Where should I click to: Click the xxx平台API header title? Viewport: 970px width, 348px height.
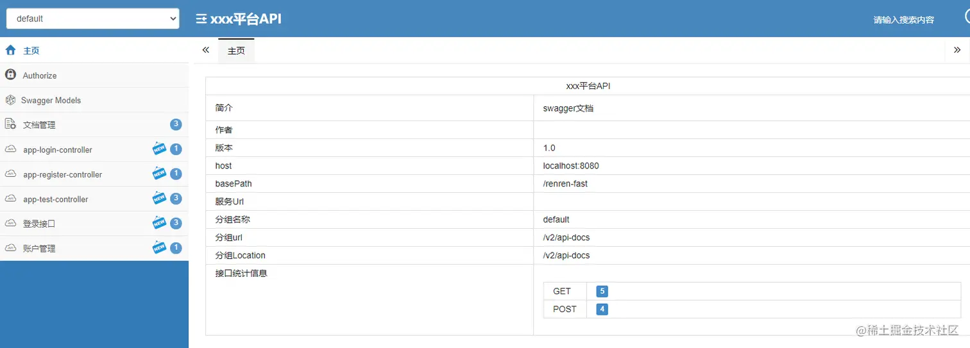point(246,19)
